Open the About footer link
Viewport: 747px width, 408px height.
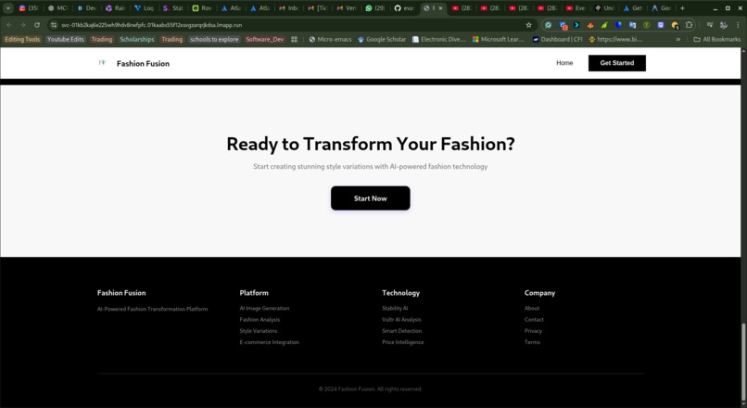click(532, 309)
